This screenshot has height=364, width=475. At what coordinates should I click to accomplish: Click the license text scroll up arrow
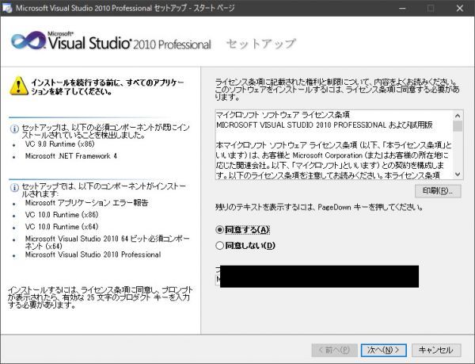click(458, 116)
